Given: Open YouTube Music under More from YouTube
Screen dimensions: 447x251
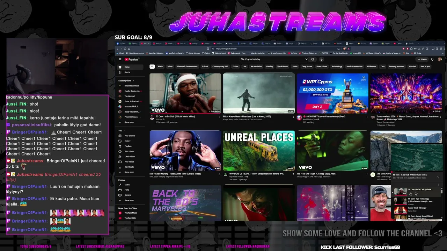Looking at the screenshot, I should tap(130, 213).
